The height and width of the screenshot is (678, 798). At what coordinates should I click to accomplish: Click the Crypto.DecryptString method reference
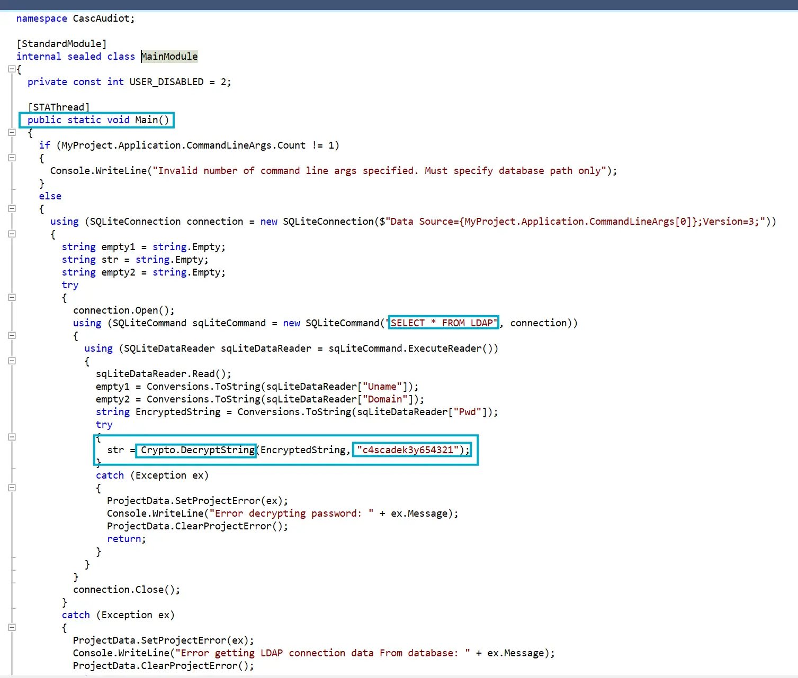point(197,450)
